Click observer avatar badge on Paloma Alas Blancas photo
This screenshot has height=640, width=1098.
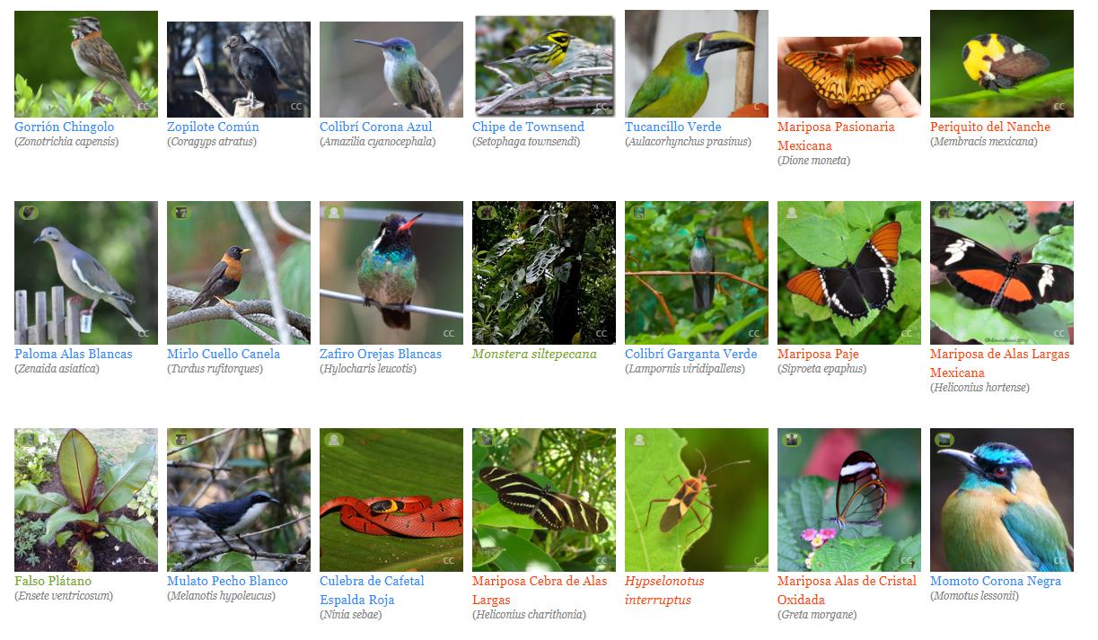pos(28,214)
